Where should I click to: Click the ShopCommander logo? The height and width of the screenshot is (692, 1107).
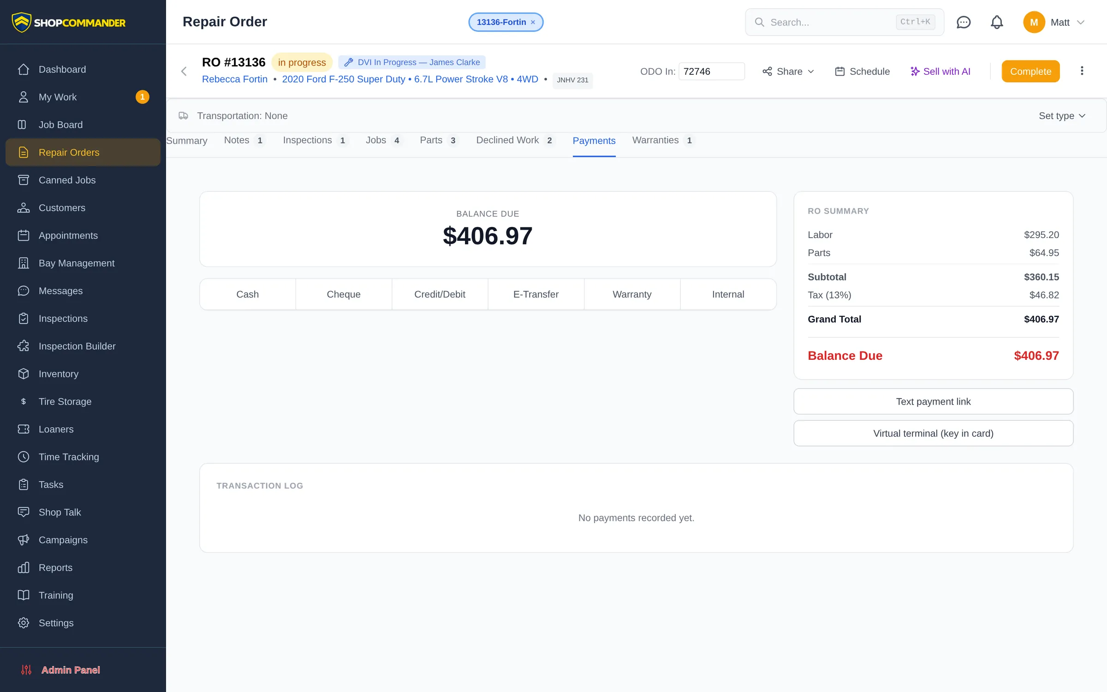(x=68, y=22)
